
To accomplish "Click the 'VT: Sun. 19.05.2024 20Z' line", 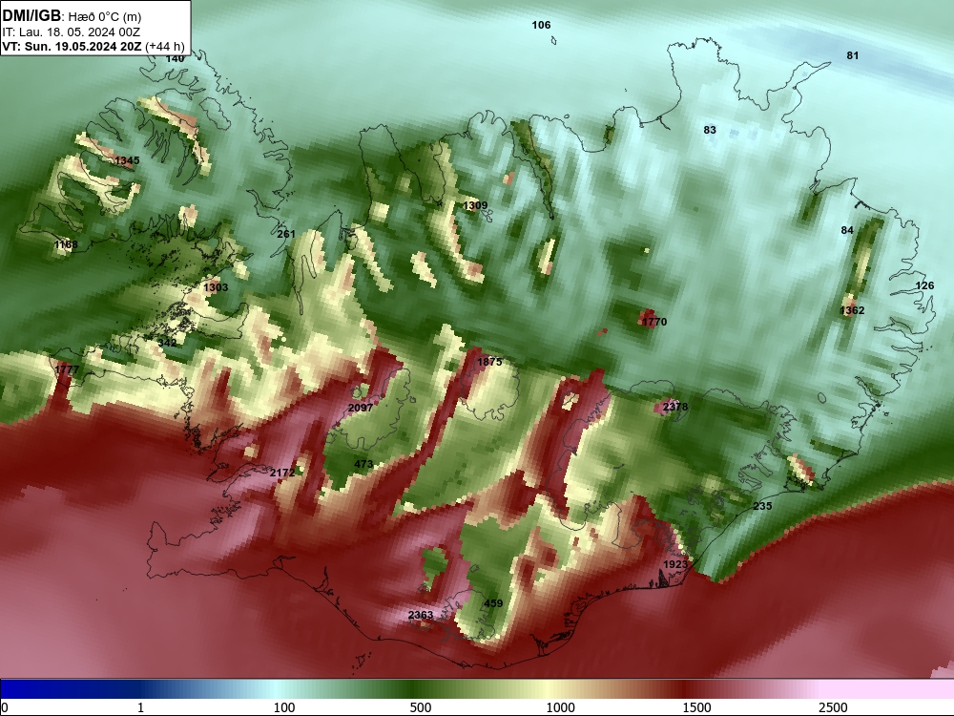I will [72, 46].
